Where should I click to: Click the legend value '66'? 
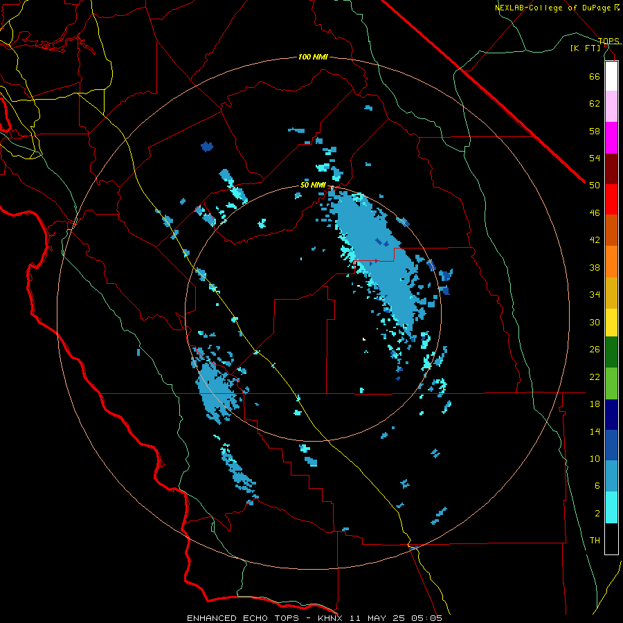pyautogui.click(x=595, y=76)
